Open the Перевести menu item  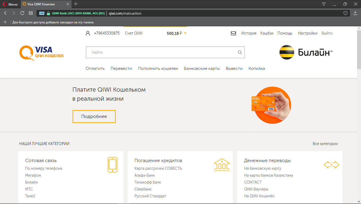121,69
